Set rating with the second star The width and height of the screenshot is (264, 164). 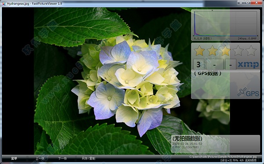tap(213, 51)
